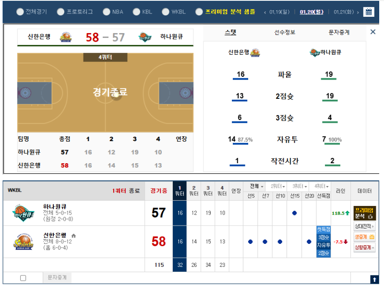Tick the checkbox in the bottom row
Viewport: 384px width, 288px height.
[23, 278]
